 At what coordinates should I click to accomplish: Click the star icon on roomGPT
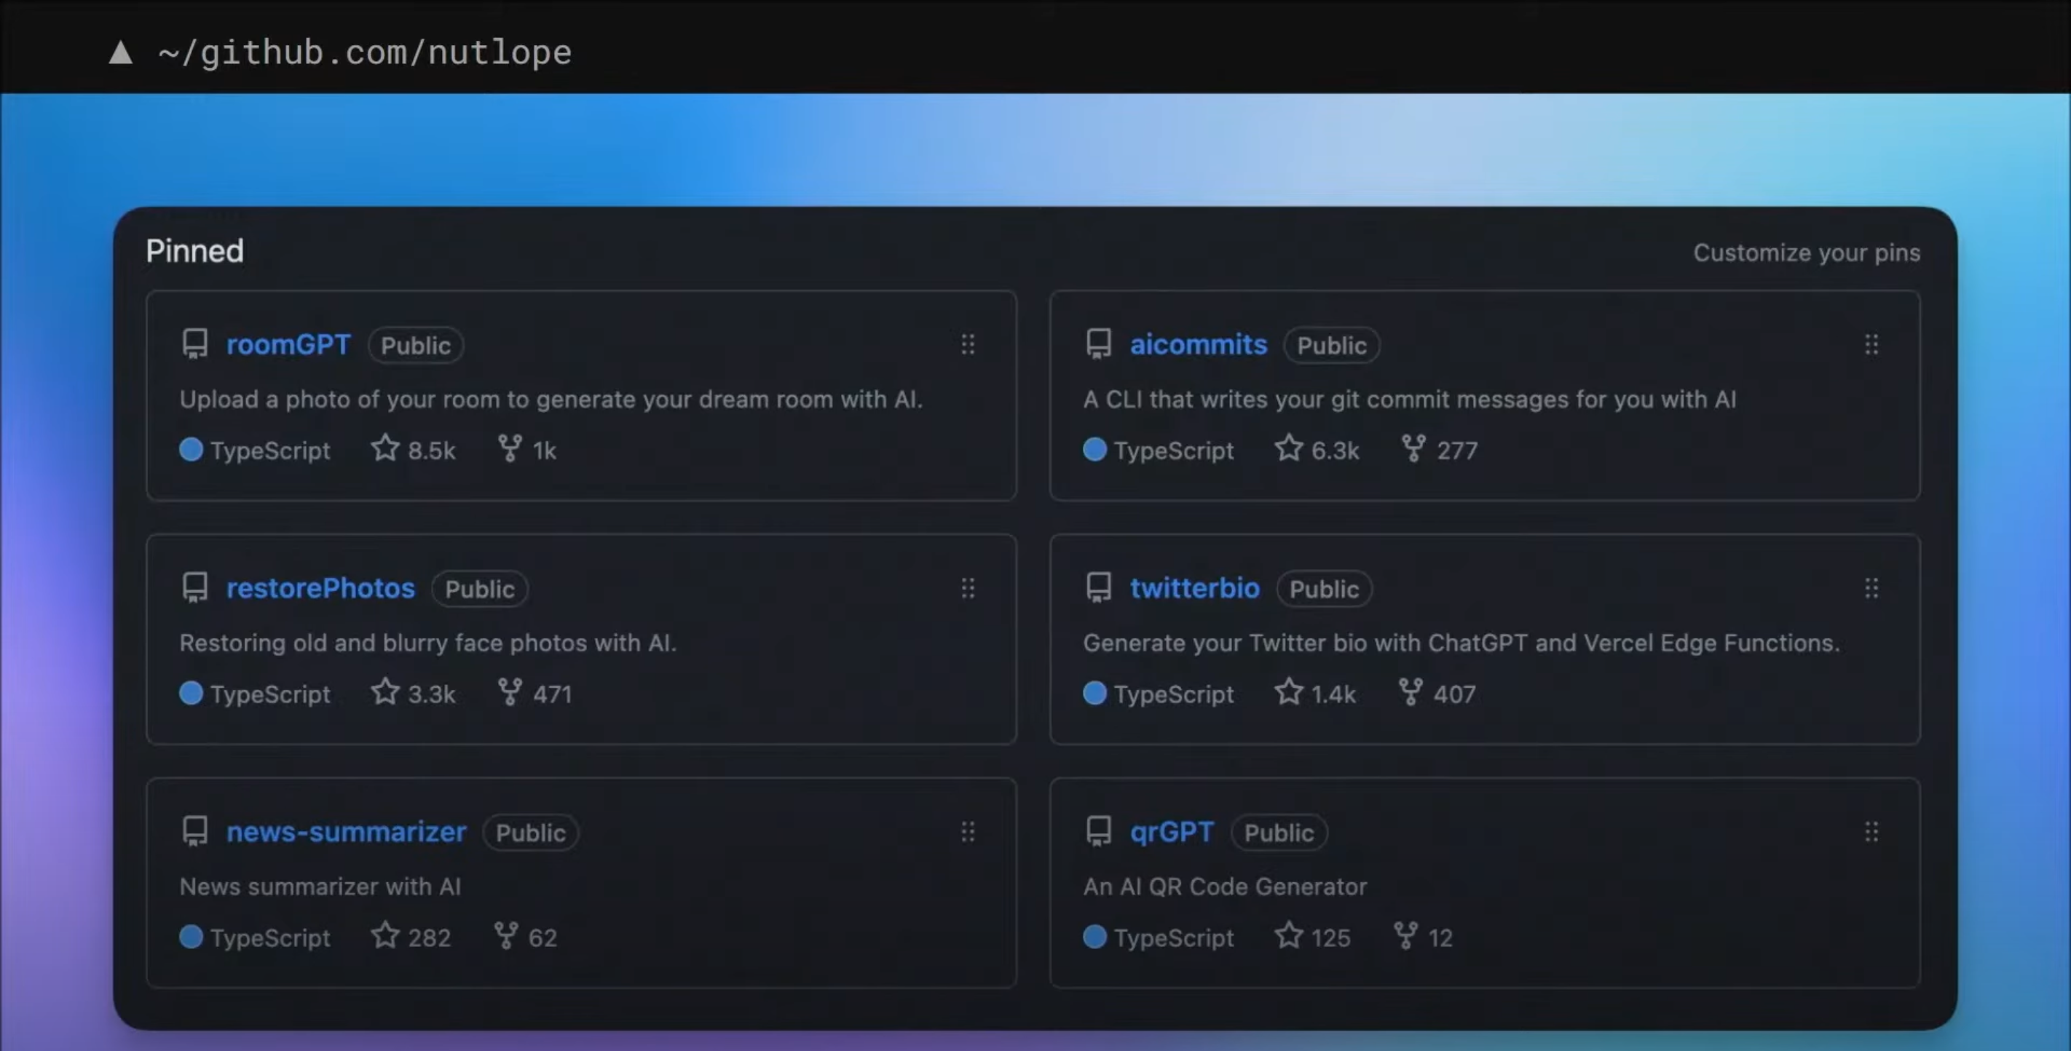tap(385, 448)
